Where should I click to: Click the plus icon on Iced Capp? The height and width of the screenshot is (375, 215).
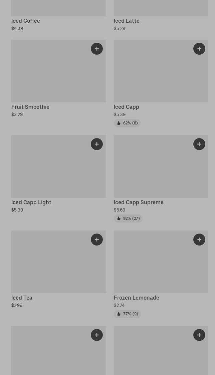pyautogui.click(x=199, y=49)
